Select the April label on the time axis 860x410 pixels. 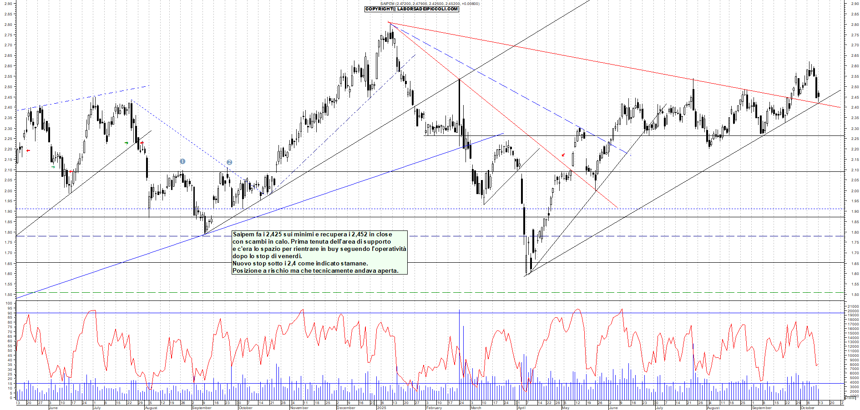[521, 408]
